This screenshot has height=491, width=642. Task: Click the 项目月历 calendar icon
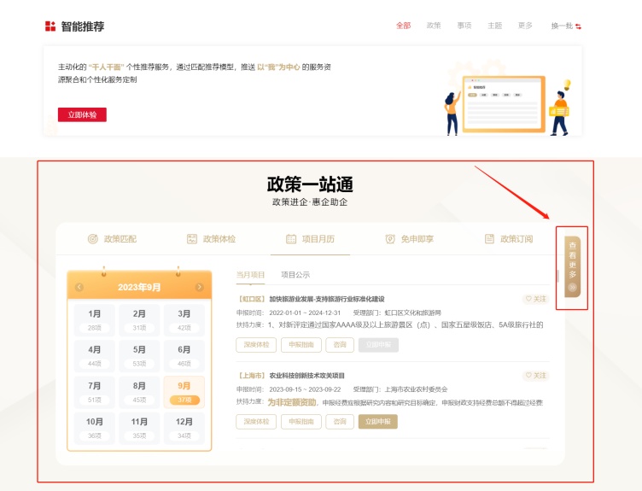tap(291, 239)
